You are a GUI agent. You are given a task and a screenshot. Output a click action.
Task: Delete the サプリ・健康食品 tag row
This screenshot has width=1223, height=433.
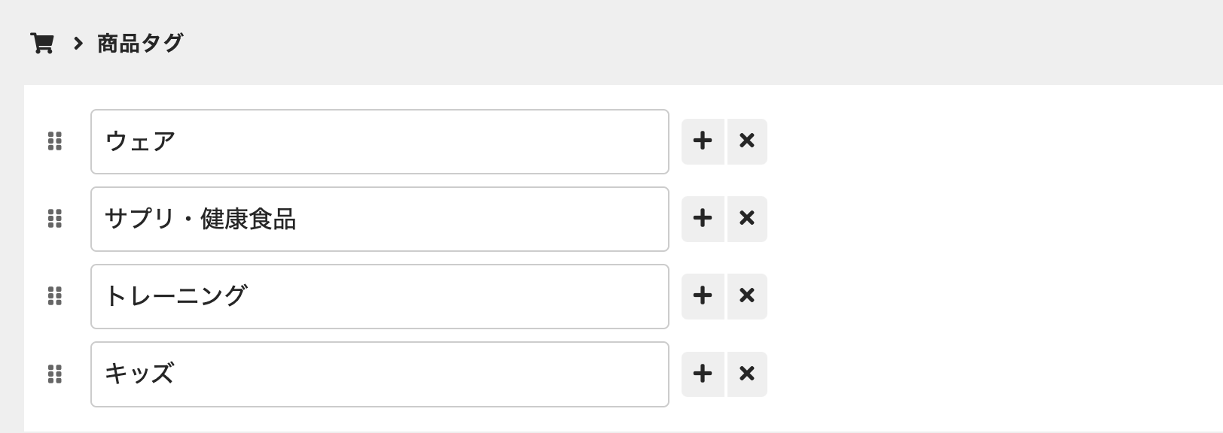point(747,219)
